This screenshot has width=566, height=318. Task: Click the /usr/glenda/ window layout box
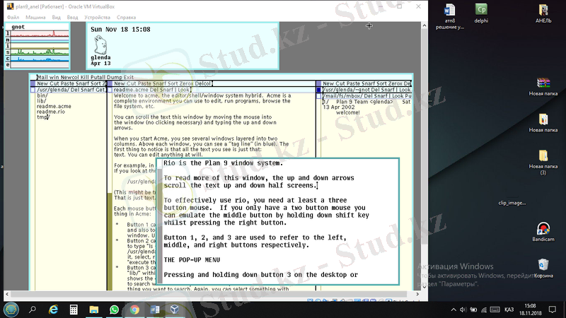[x=33, y=90]
